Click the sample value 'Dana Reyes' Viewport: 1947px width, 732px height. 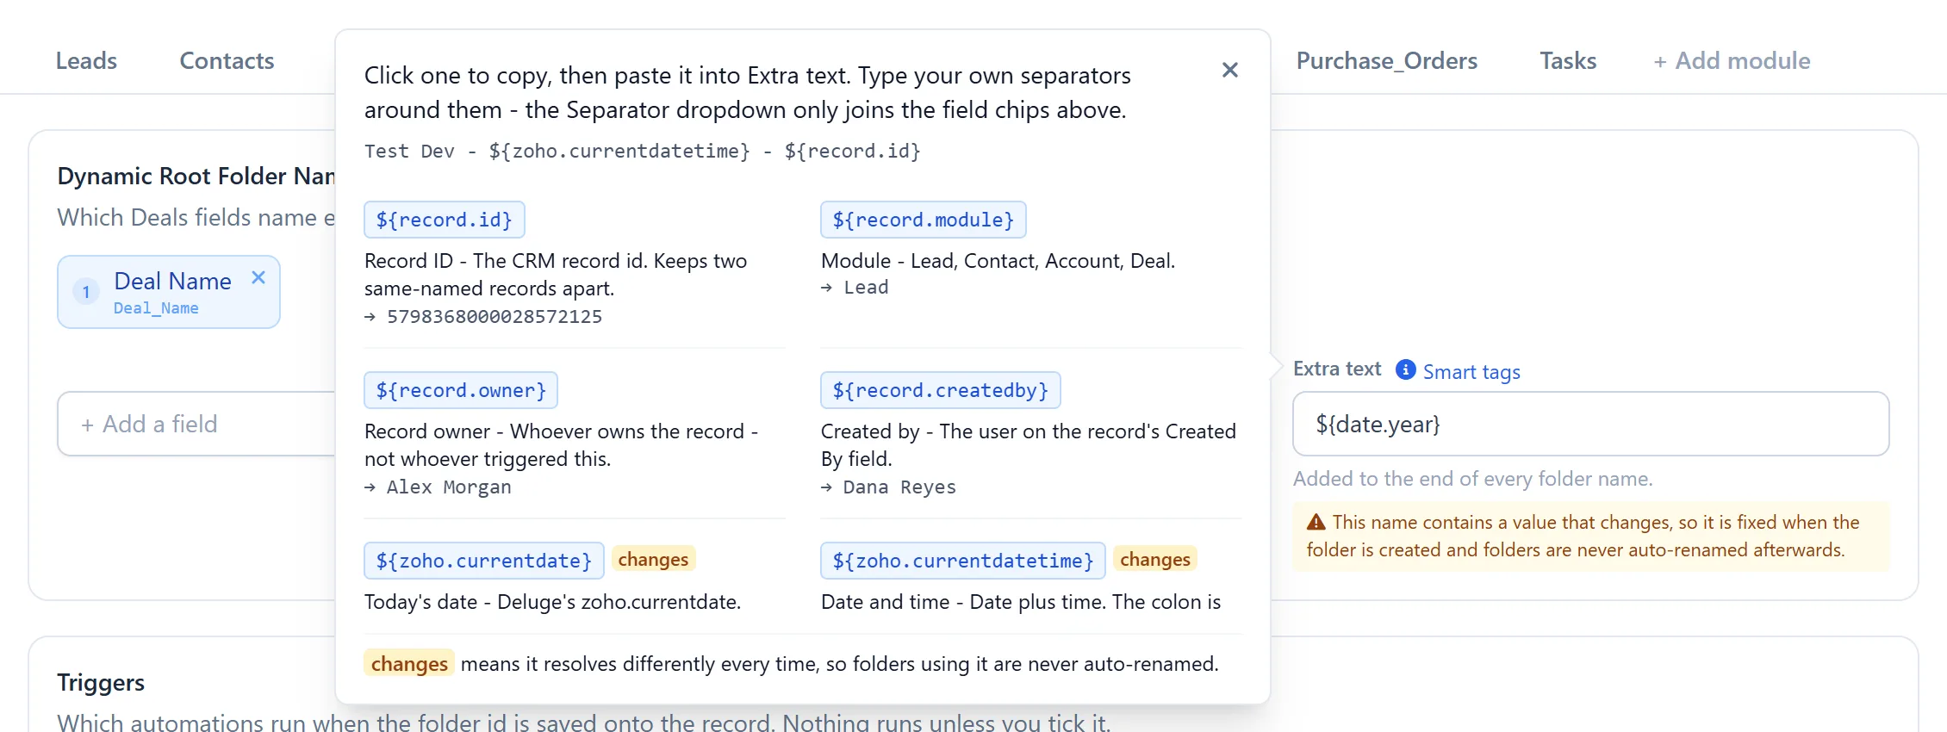(899, 487)
